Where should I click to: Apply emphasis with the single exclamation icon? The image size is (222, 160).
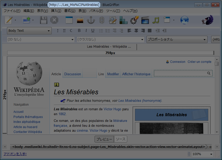coord(58,31)
